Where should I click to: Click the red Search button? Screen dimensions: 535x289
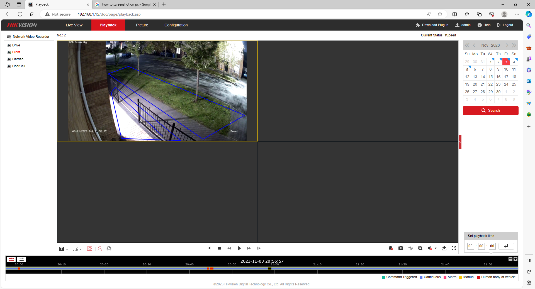point(490,110)
